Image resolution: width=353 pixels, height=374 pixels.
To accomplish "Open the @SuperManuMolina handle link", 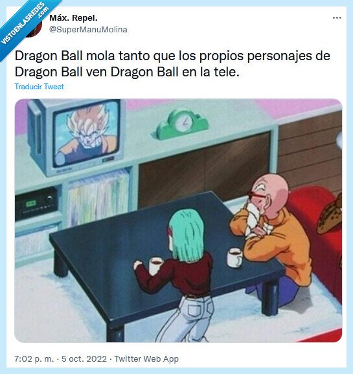I will point(88,30).
